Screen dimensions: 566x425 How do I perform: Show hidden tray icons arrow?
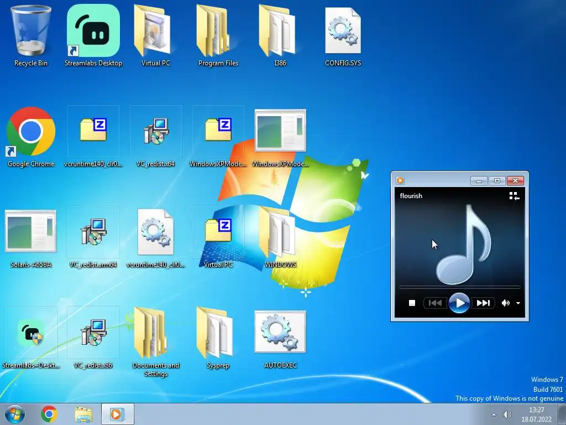494,414
